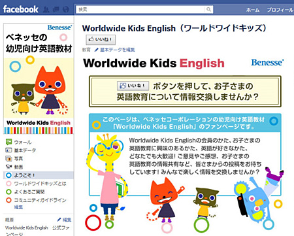Click the info card icon beside 基本データ

point(8,150)
